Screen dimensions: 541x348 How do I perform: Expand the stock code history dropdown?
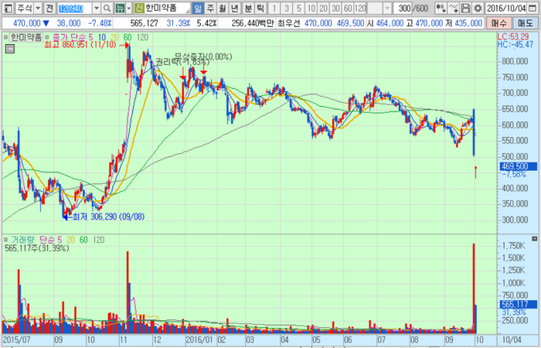pyautogui.click(x=97, y=8)
